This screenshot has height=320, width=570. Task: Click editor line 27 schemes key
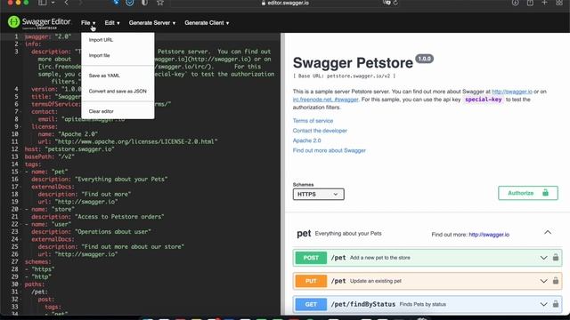(37, 261)
